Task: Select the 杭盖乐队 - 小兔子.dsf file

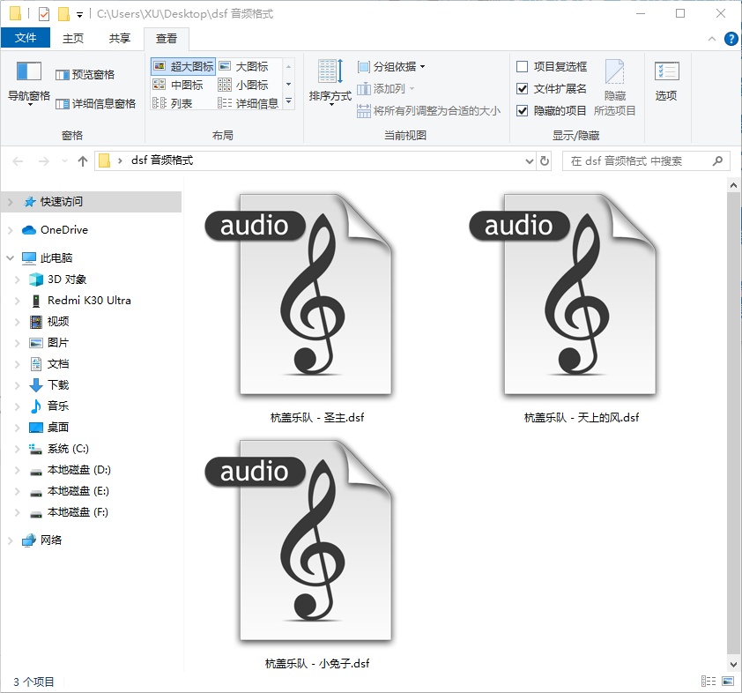Action: pyautogui.click(x=315, y=542)
